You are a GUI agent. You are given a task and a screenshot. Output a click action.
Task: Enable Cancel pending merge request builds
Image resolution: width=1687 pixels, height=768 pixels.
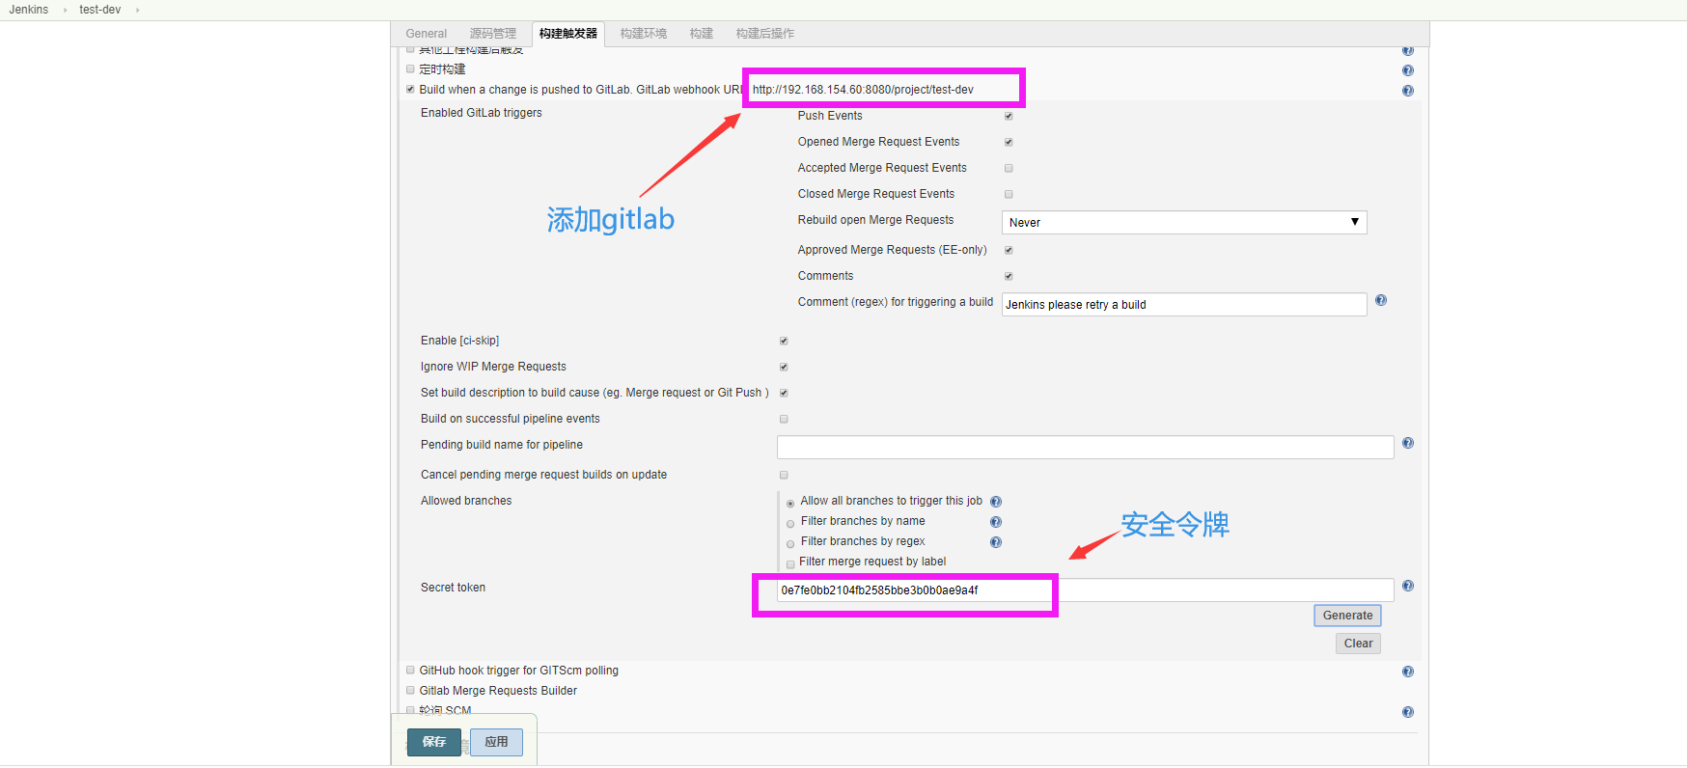point(784,475)
